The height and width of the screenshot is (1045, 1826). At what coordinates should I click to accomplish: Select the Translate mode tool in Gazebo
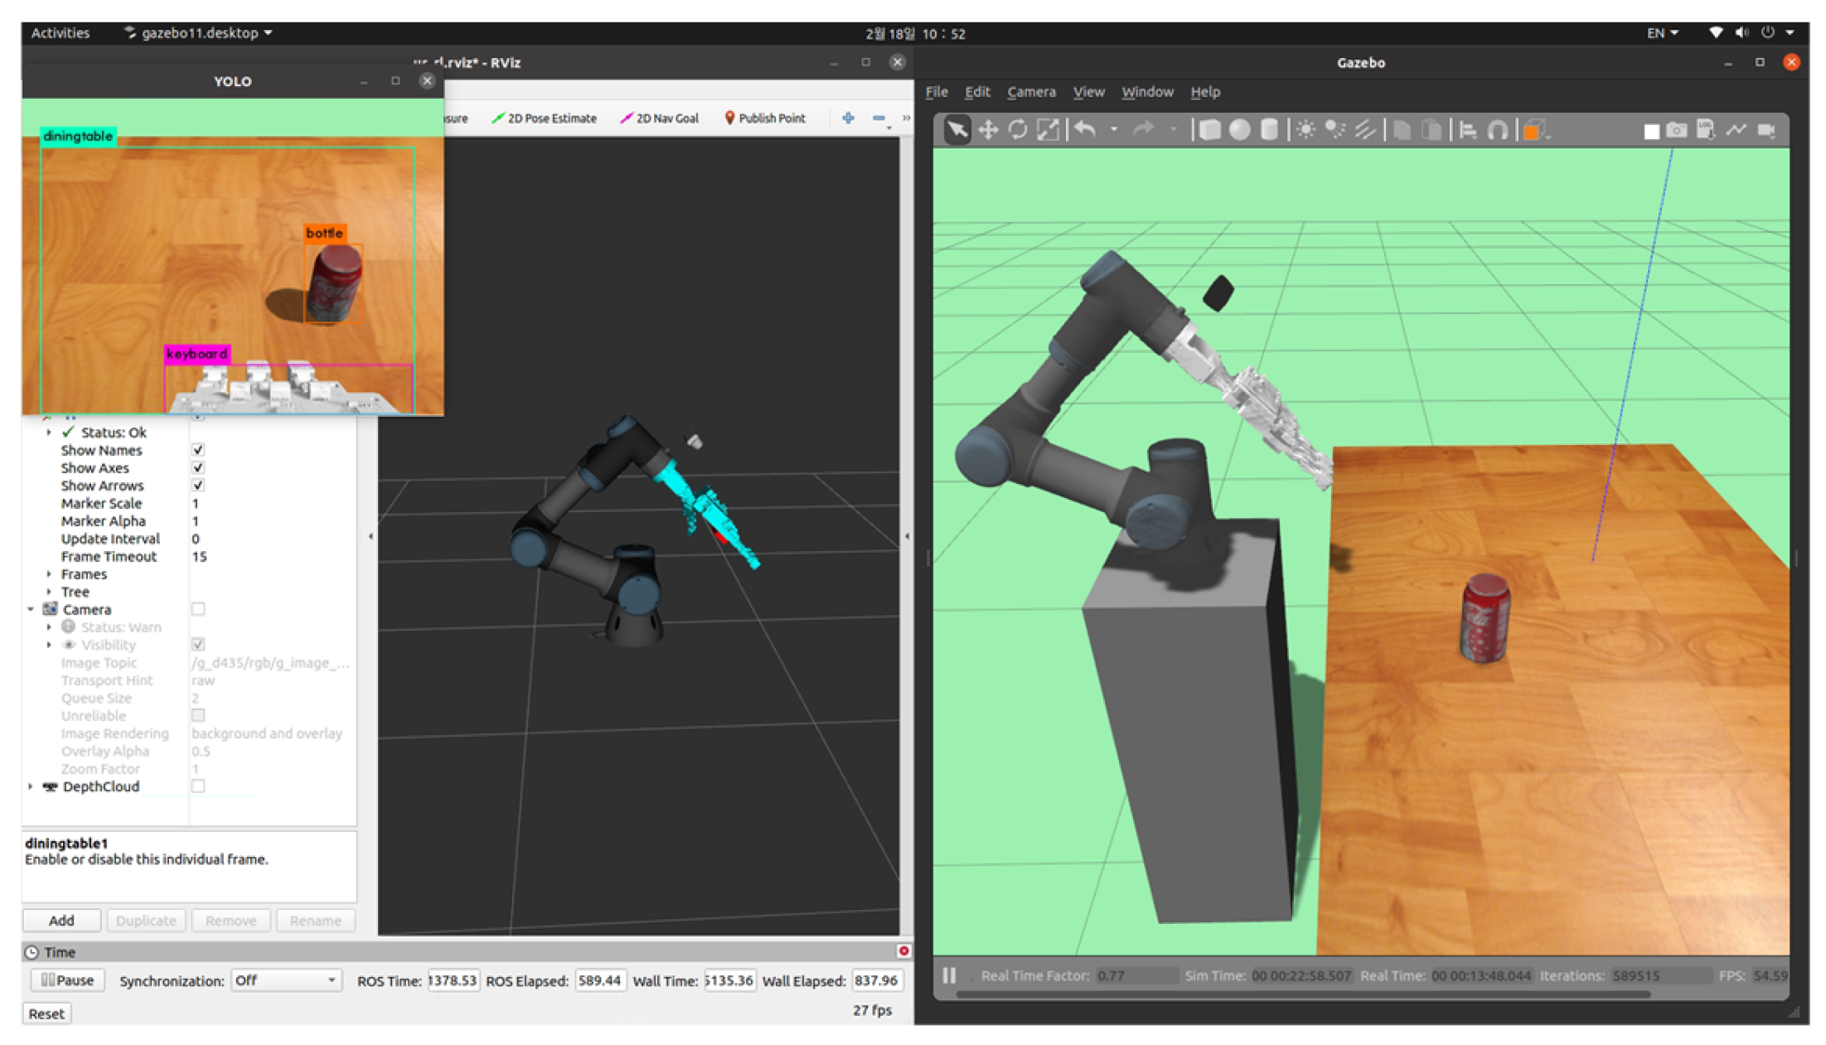[x=987, y=130]
